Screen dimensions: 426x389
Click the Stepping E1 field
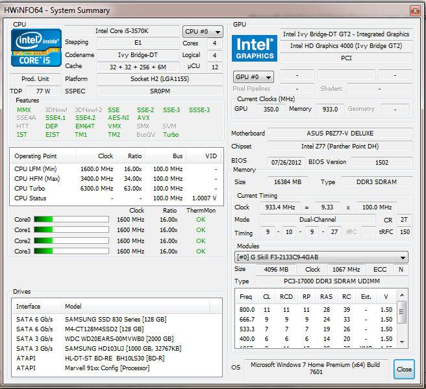(138, 43)
